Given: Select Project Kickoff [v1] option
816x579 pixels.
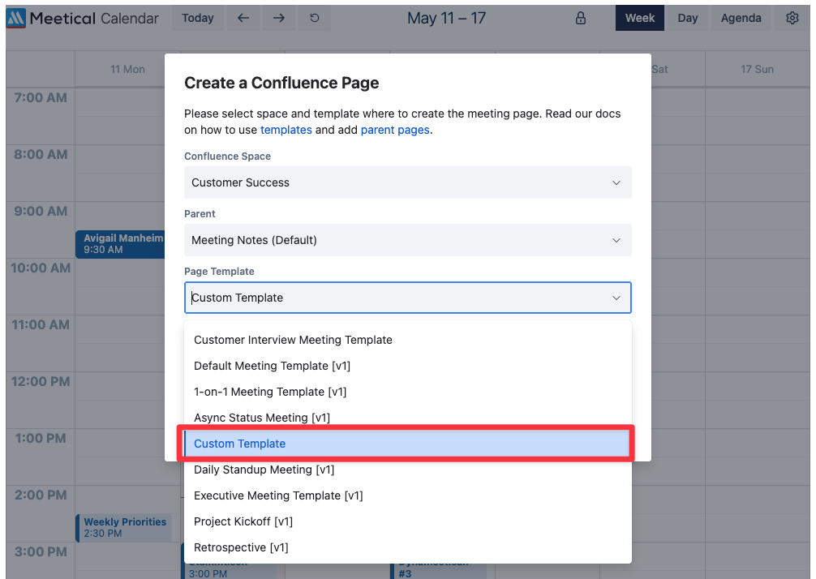Looking at the screenshot, I should click(x=408, y=521).
